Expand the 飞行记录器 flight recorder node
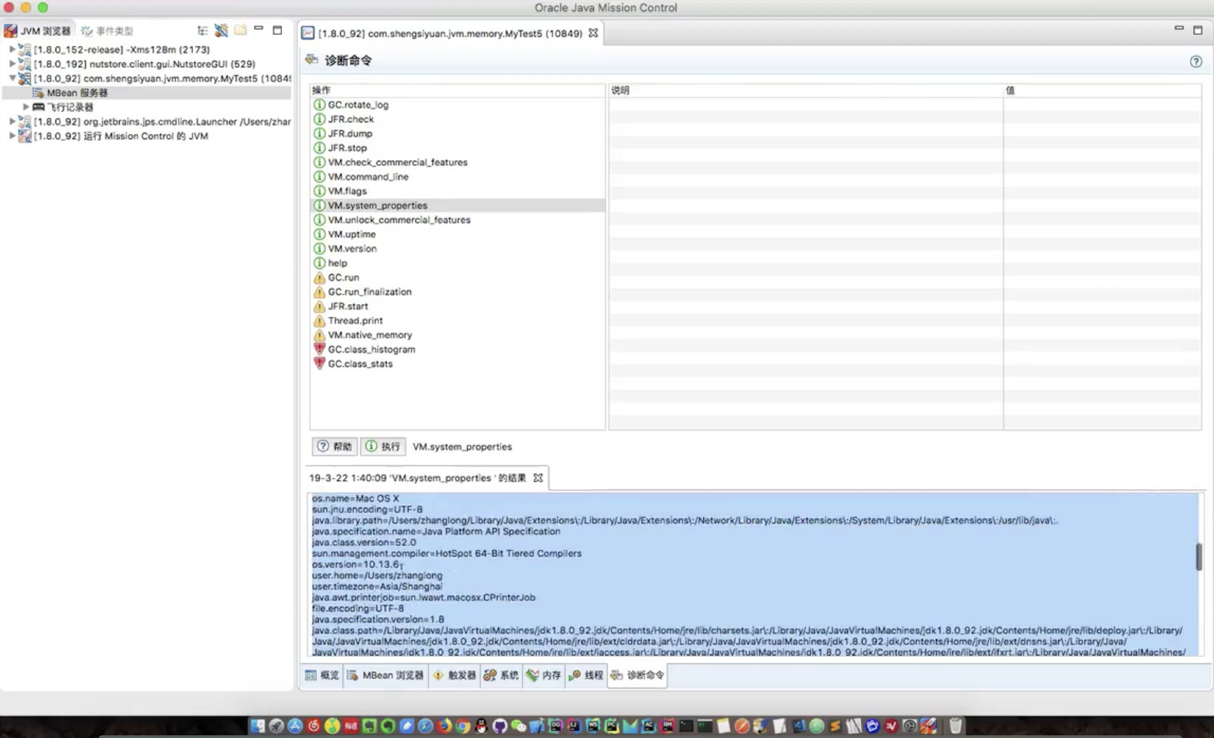Viewport: 1214px width, 738px height. [26, 107]
